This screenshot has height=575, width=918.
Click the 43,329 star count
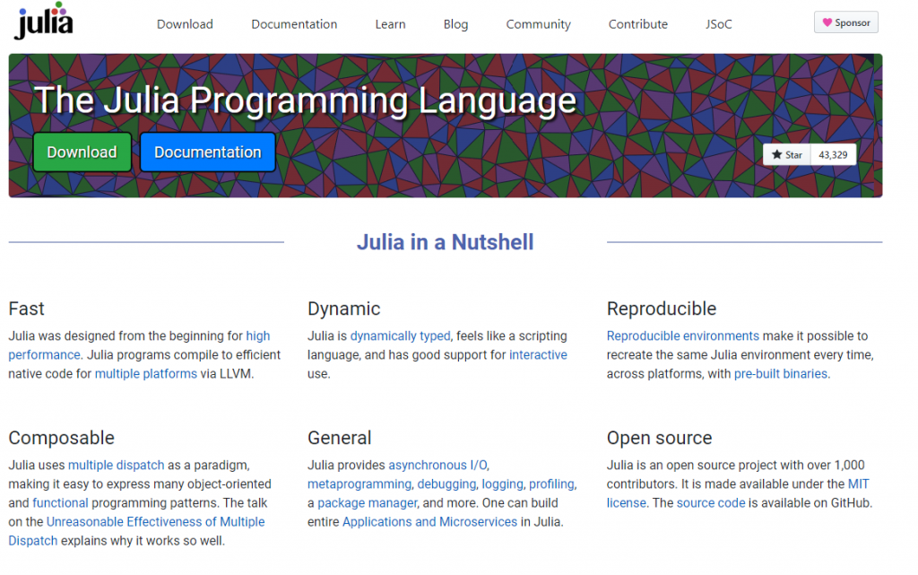click(832, 154)
